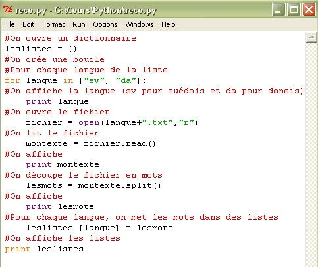Click the comment about suédois and danois

coord(154,91)
